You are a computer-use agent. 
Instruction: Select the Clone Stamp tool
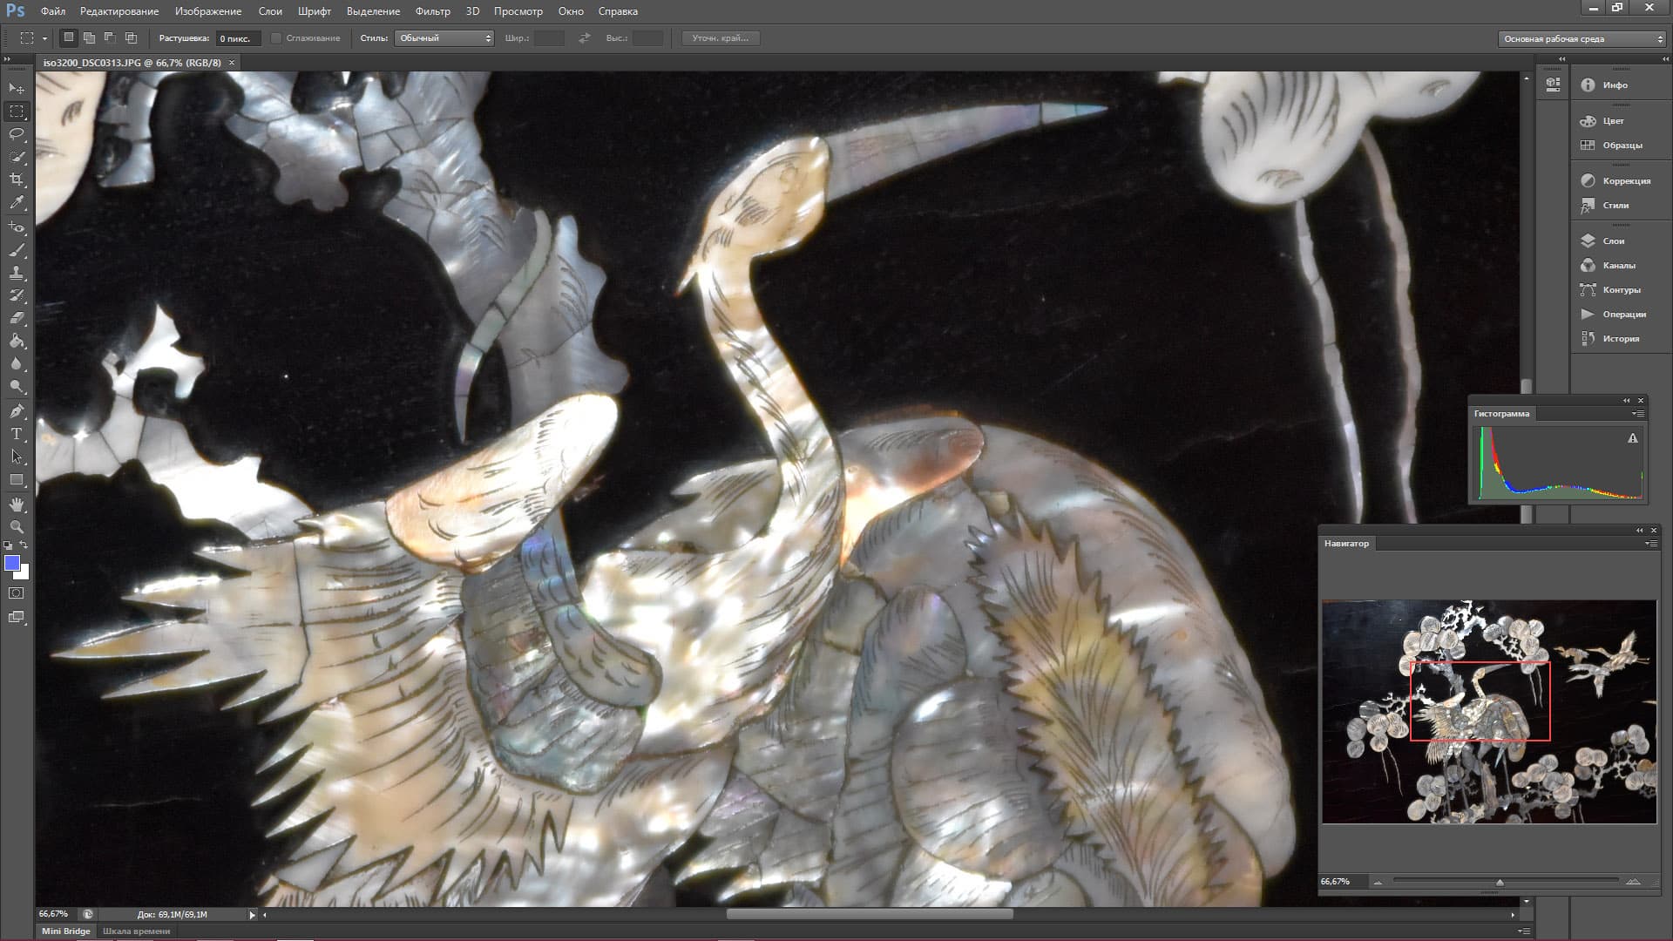pos(17,272)
